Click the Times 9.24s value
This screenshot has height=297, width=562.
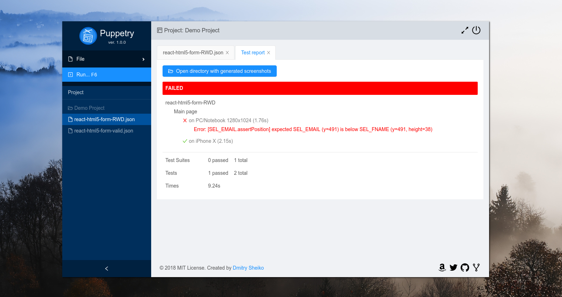point(214,186)
